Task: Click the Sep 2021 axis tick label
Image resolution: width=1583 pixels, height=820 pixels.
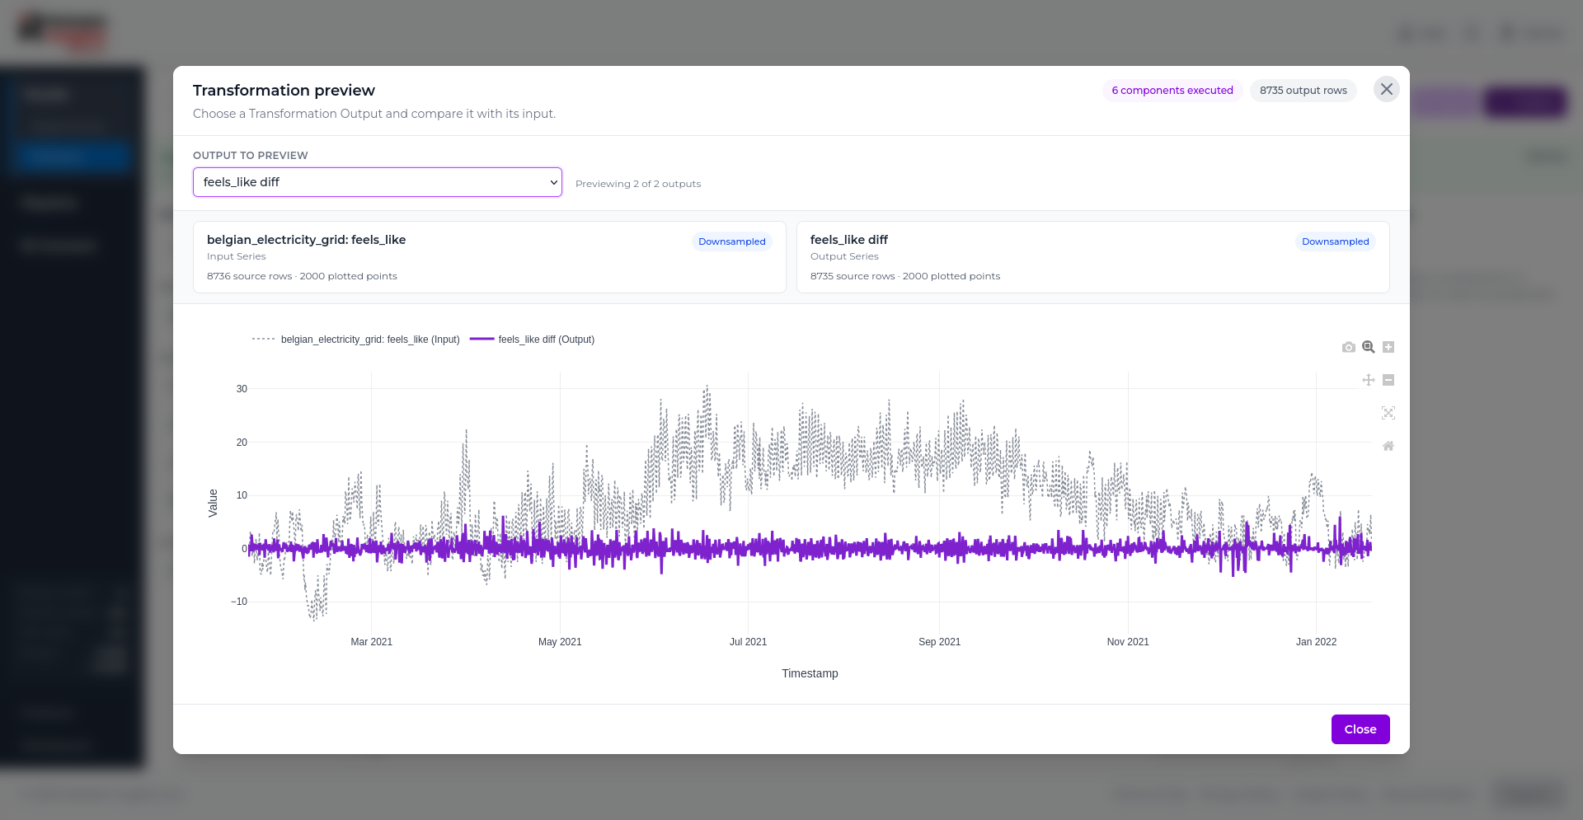Action: 940,642
